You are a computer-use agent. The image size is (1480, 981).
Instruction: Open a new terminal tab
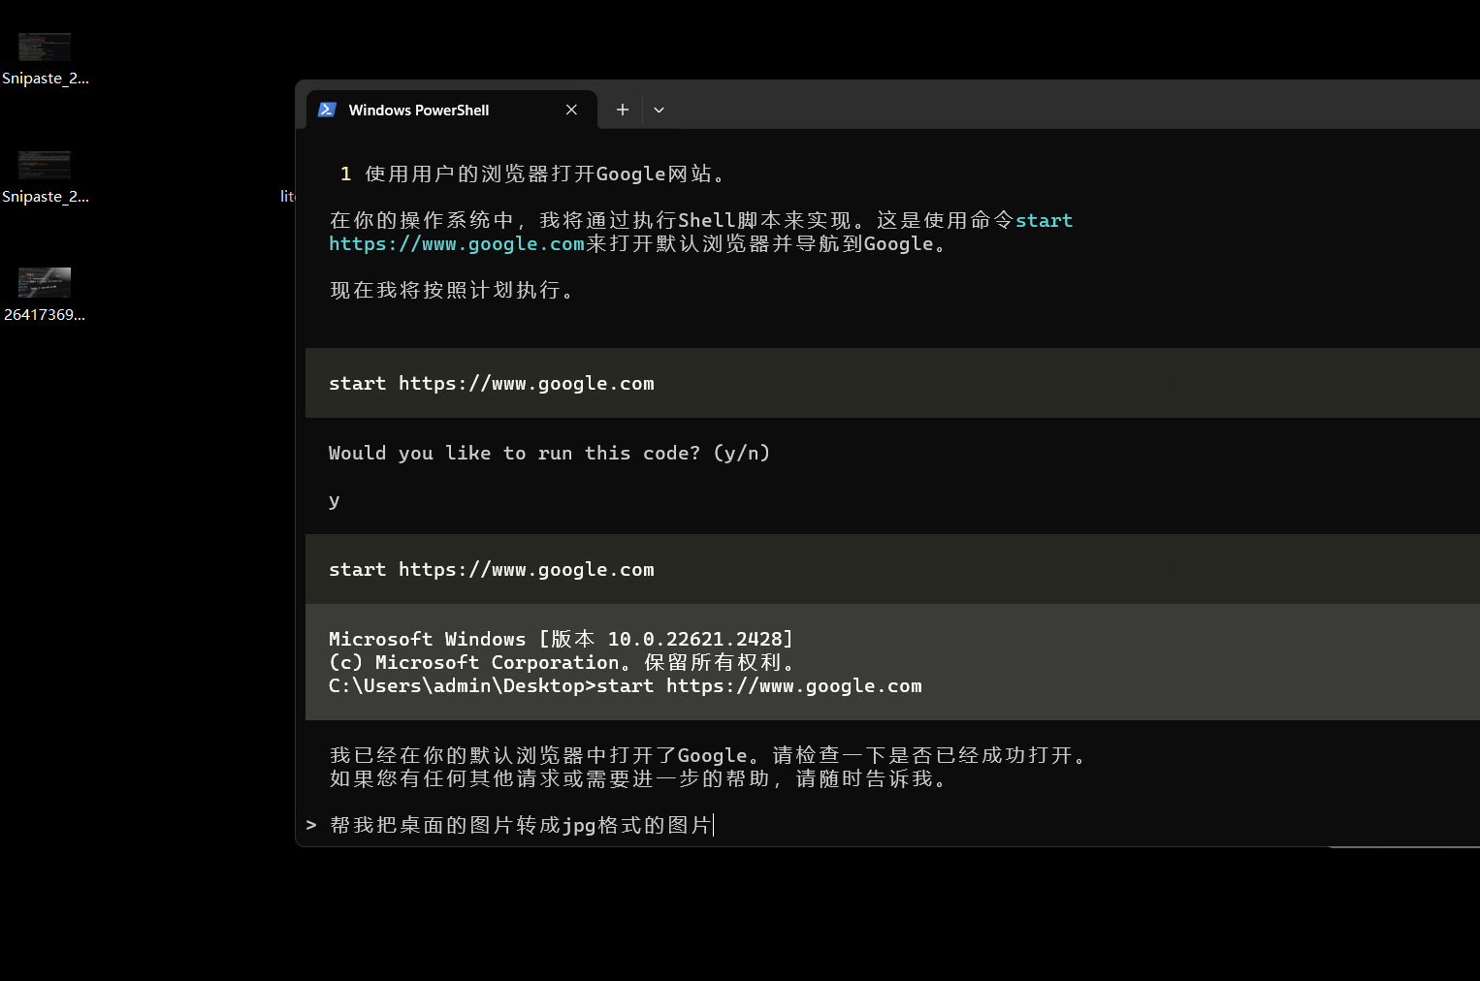click(623, 110)
